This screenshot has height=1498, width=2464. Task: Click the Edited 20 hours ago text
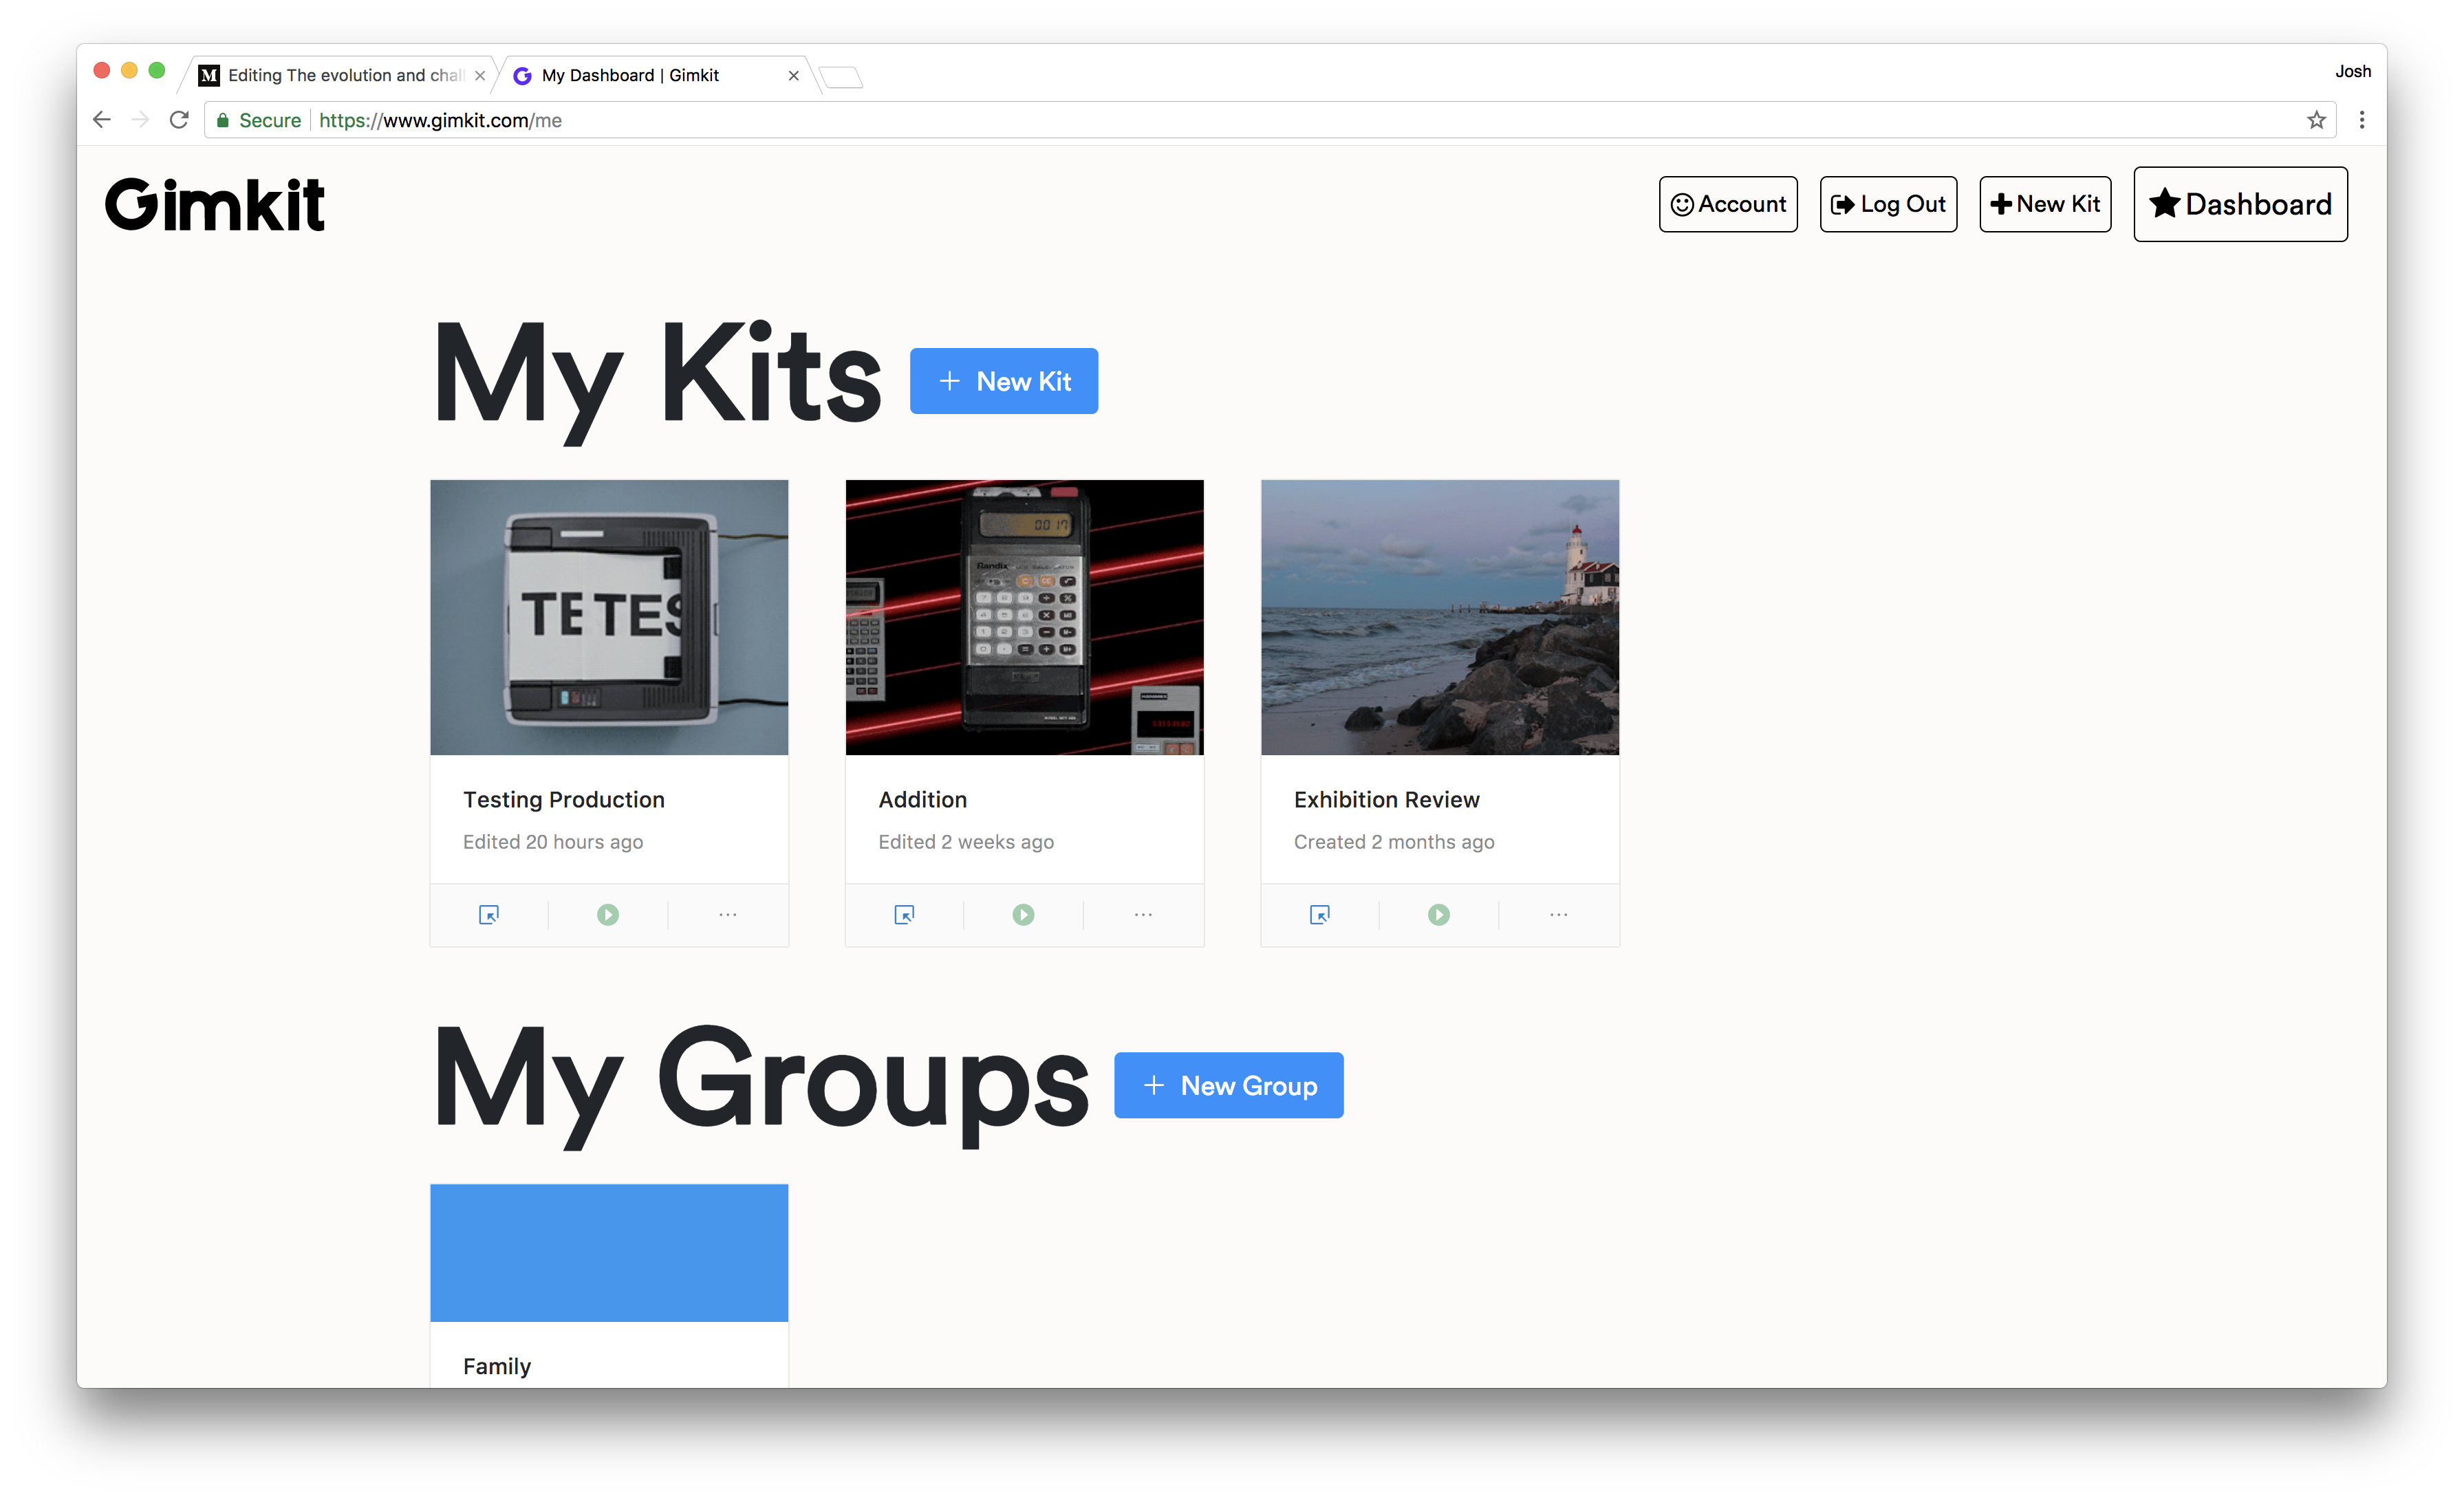pyautogui.click(x=552, y=842)
